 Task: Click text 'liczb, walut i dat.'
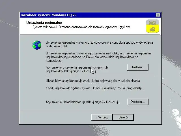coord(57,46)
